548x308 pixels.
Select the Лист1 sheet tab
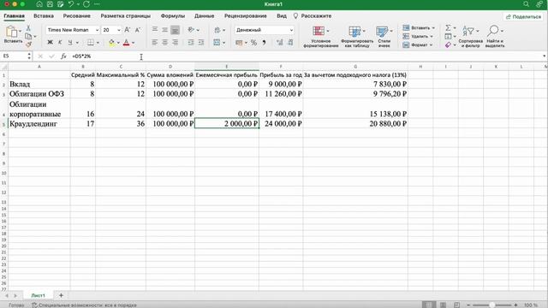(x=38, y=295)
